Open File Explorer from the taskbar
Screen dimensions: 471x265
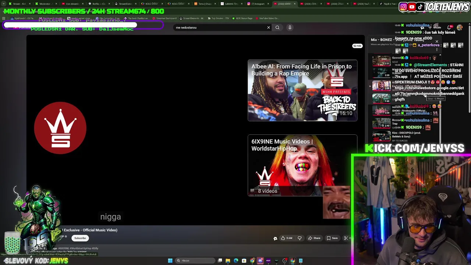coord(228,261)
